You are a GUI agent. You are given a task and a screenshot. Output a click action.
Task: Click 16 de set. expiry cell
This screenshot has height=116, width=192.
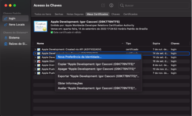[x=160, y=61]
